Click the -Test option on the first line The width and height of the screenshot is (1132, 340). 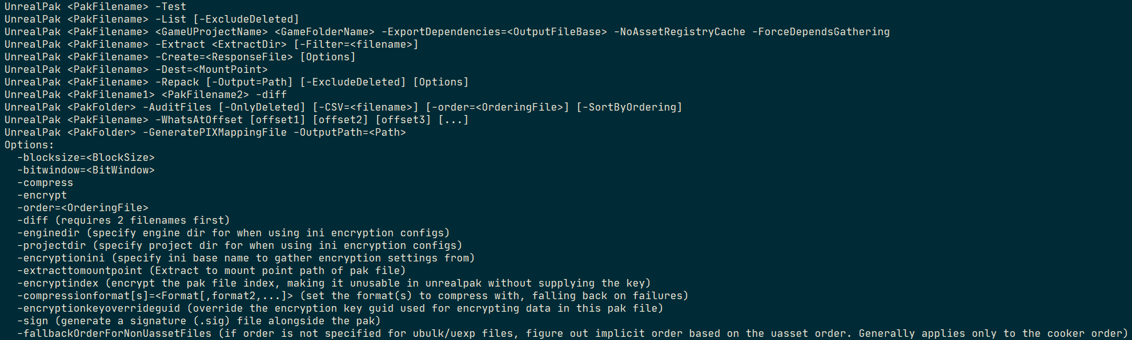[170, 7]
